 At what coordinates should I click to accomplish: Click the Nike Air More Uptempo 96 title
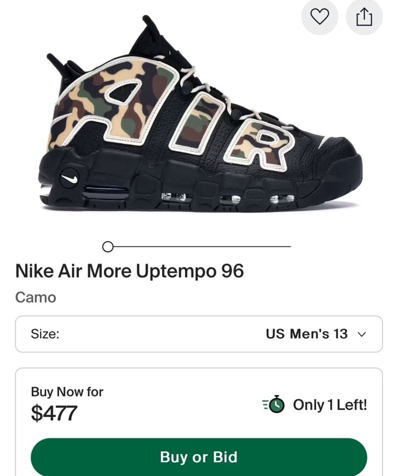(129, 271)
